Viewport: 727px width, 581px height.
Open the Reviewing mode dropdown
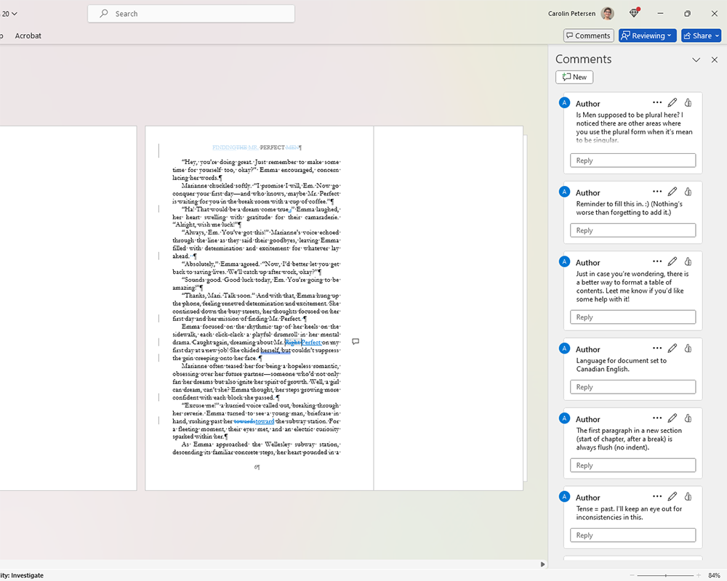point(647,36)
